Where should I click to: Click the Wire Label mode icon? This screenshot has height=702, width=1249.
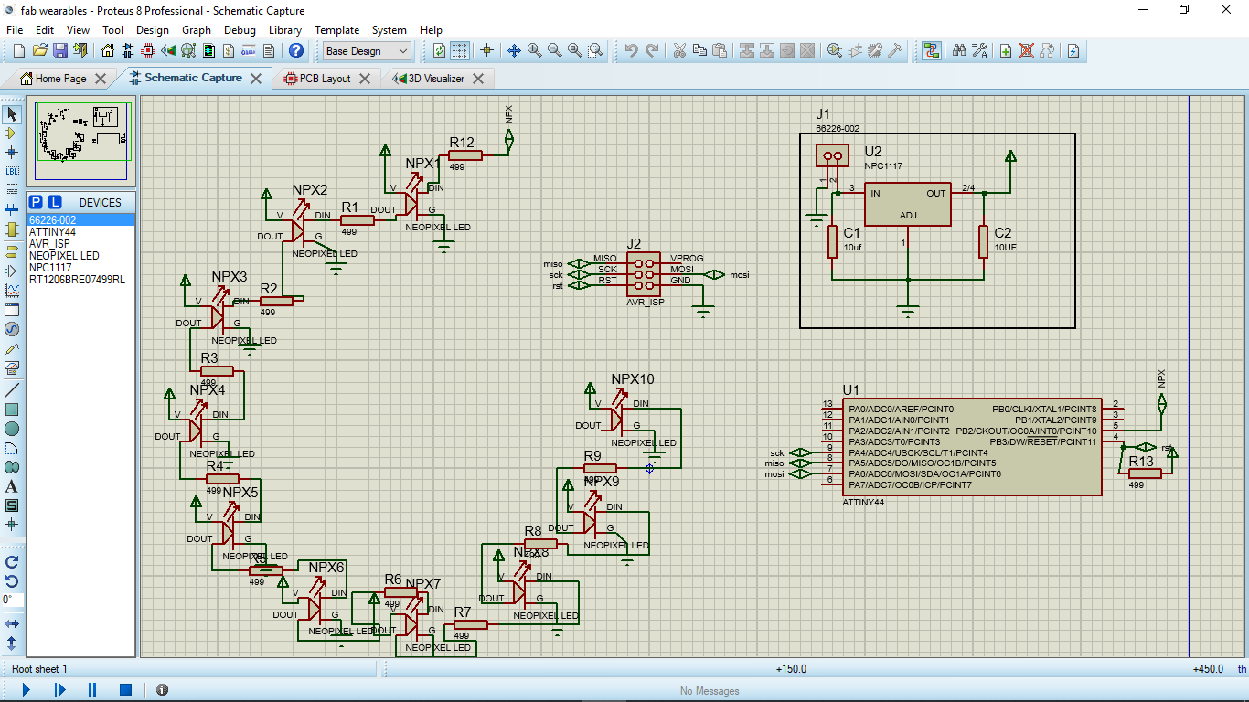point(12,171)
